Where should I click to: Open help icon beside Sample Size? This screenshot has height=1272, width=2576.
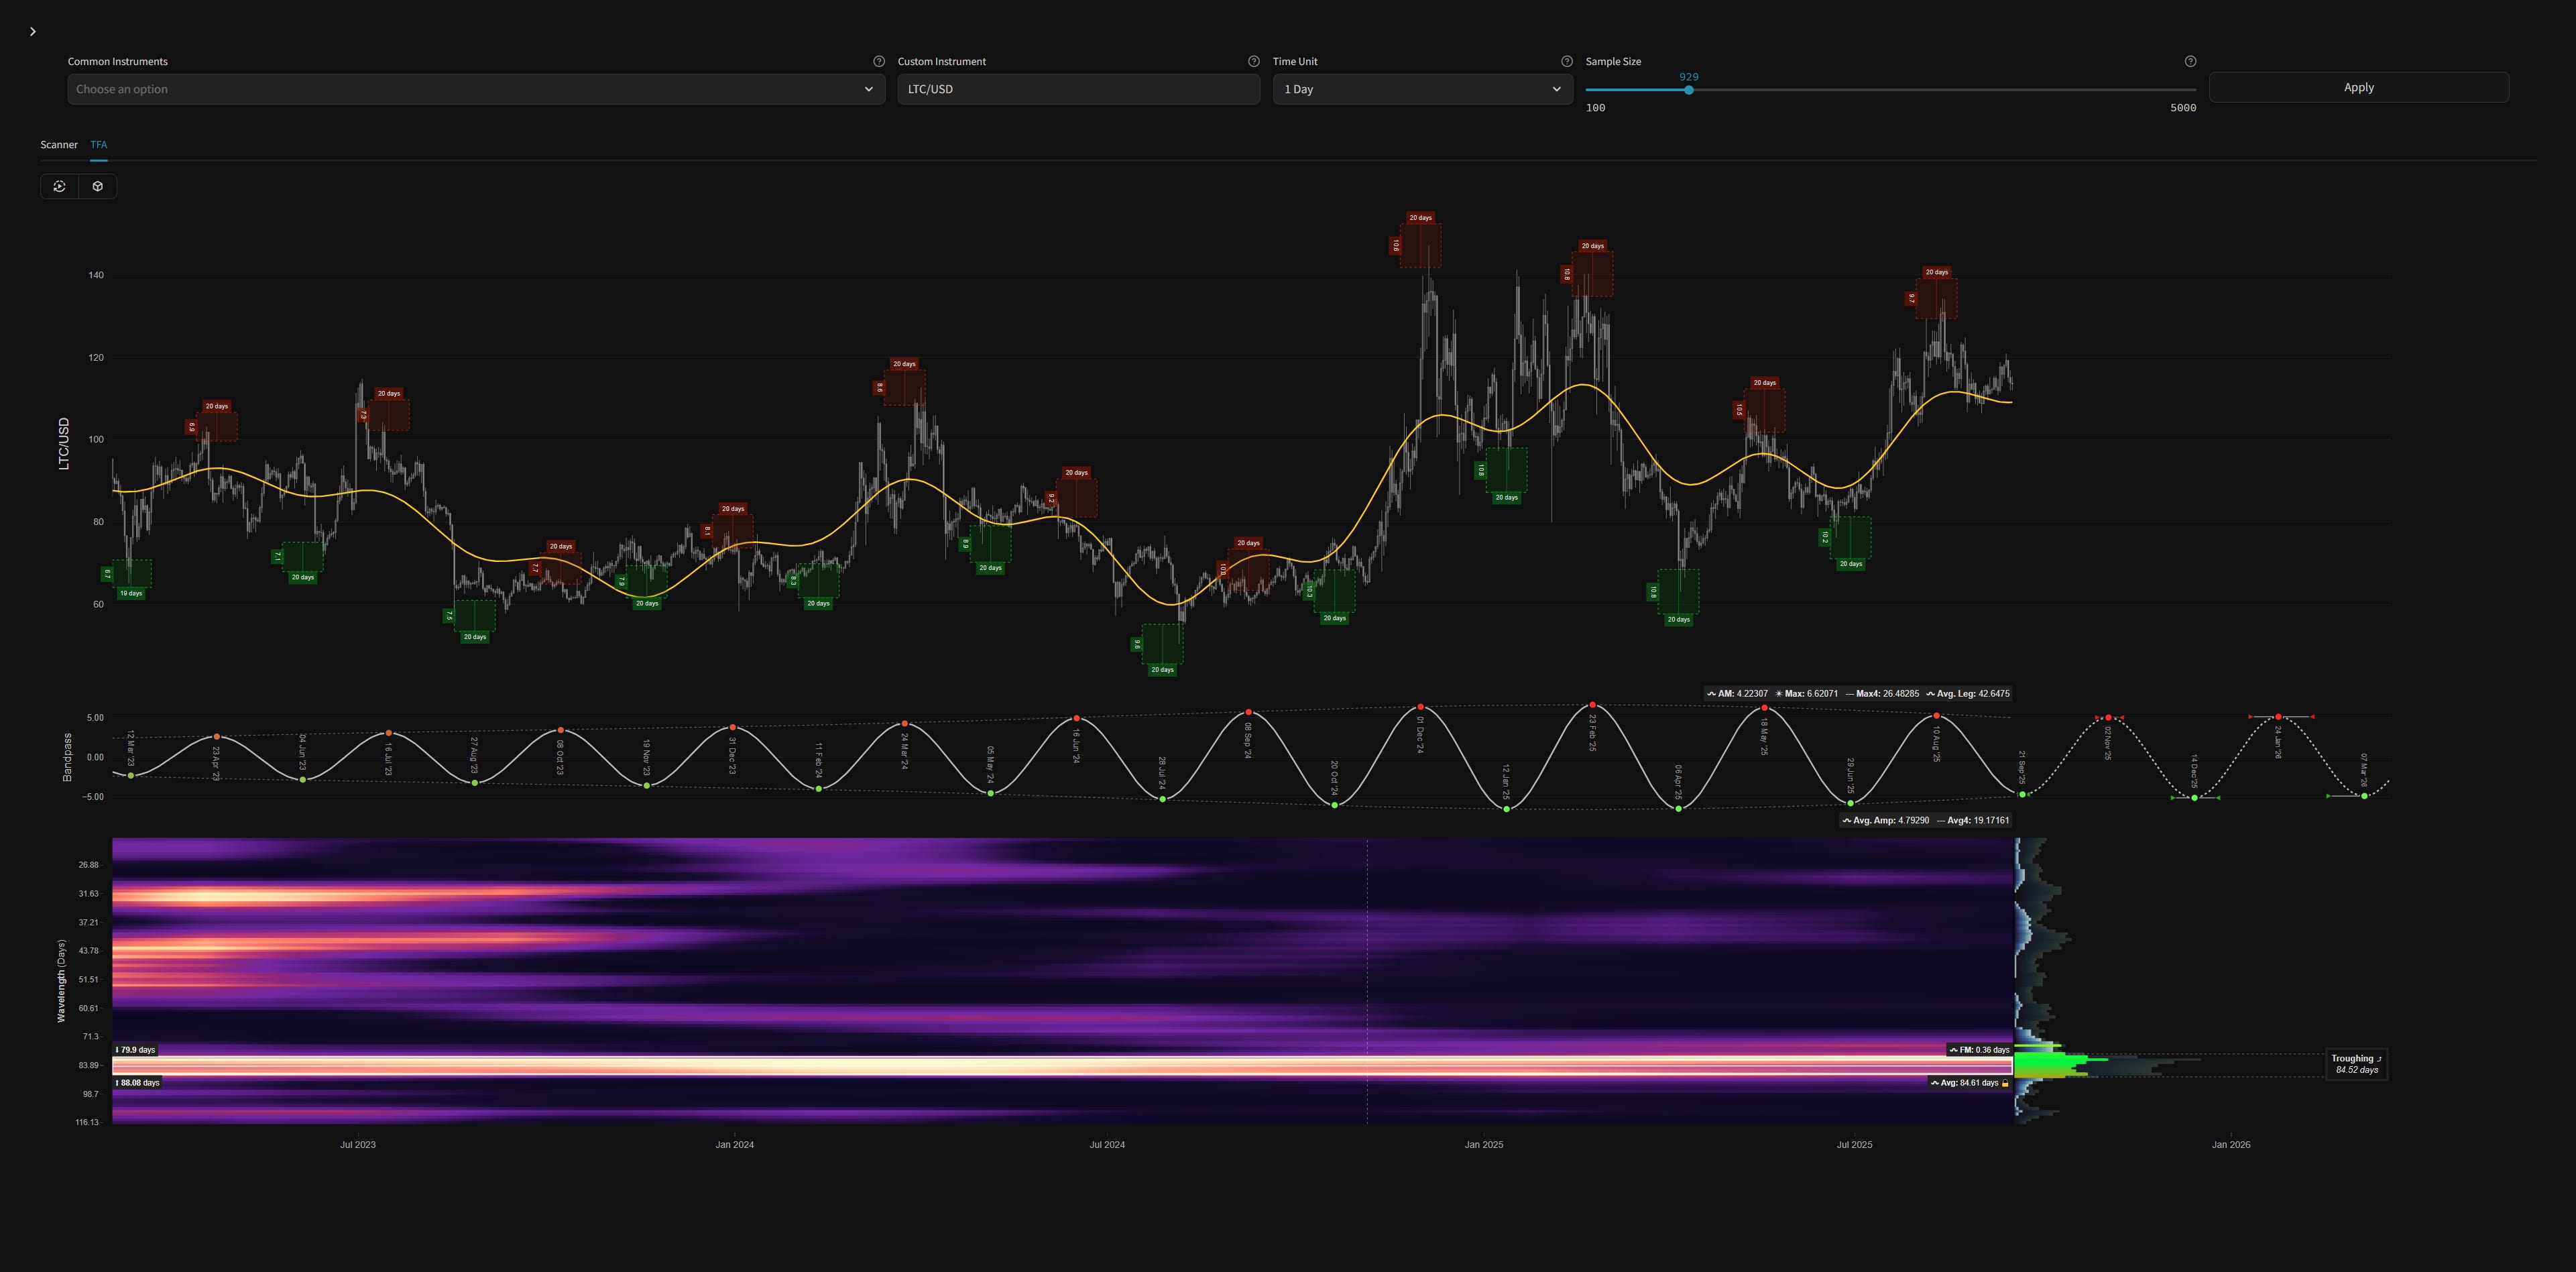(2190, 61)
